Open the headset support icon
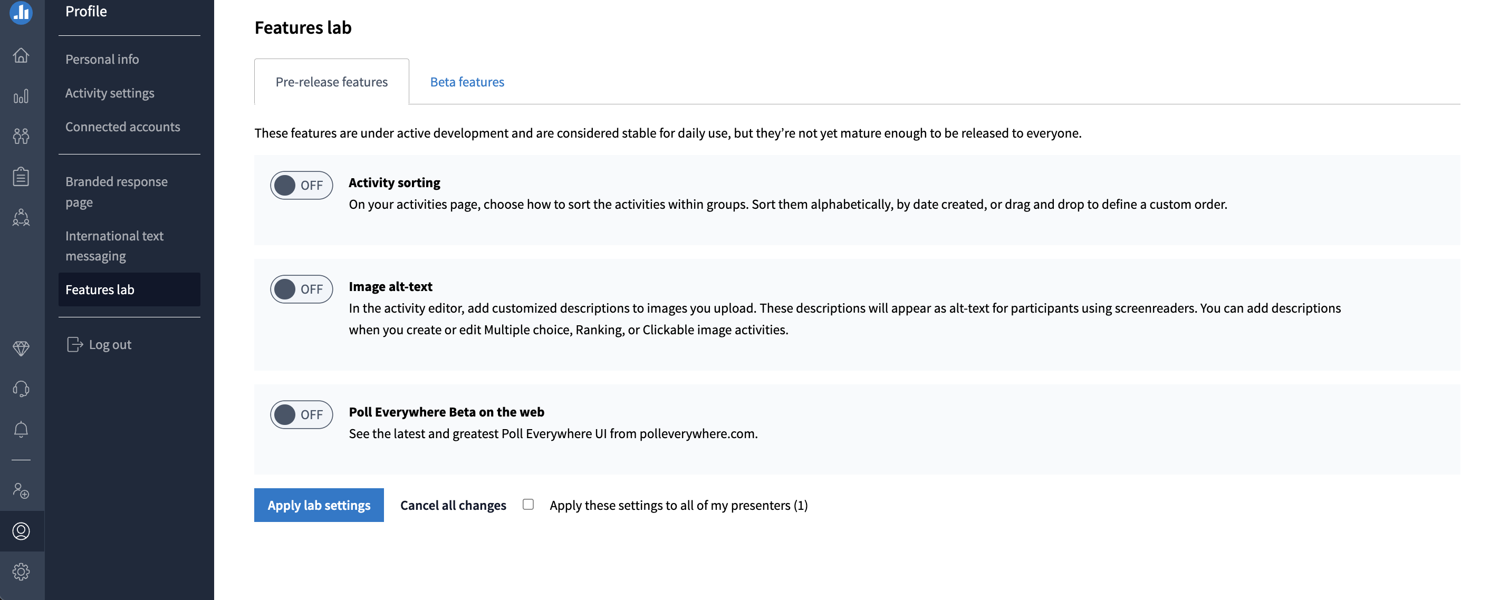 pos(21,389)
